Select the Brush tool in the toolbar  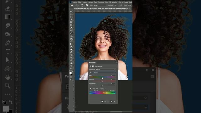(x=71, y=33)
